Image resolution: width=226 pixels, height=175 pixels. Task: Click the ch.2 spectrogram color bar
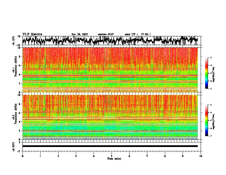(x=206, y=120)
